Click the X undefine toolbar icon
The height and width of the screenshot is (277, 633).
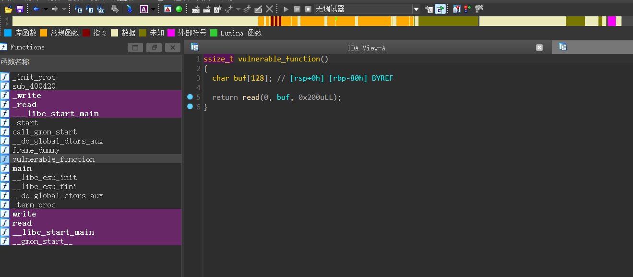(270, 9)
